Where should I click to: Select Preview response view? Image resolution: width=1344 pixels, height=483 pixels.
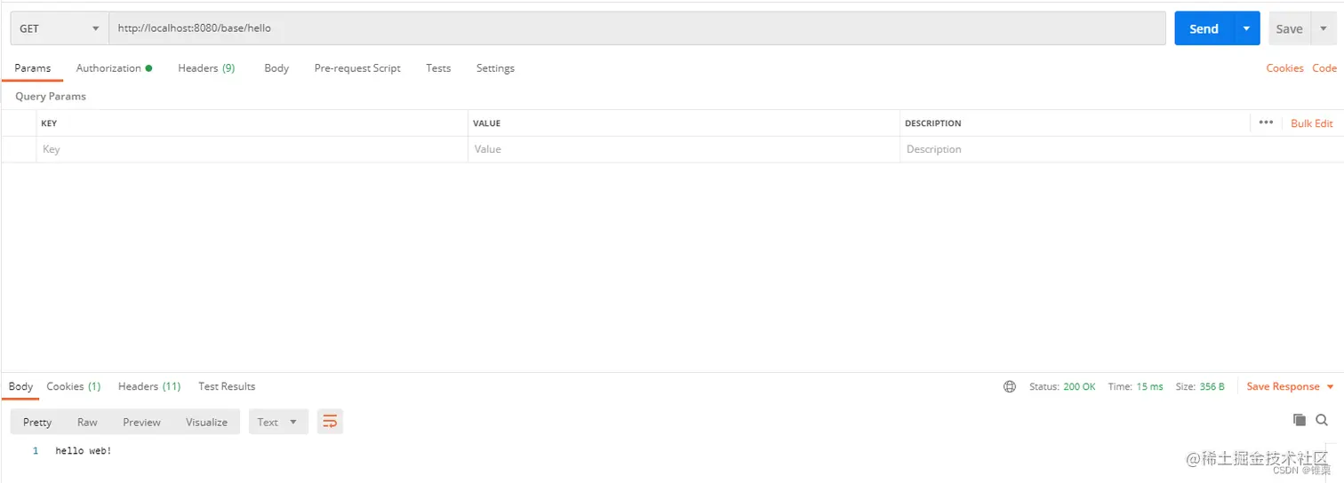click(142, 422)
